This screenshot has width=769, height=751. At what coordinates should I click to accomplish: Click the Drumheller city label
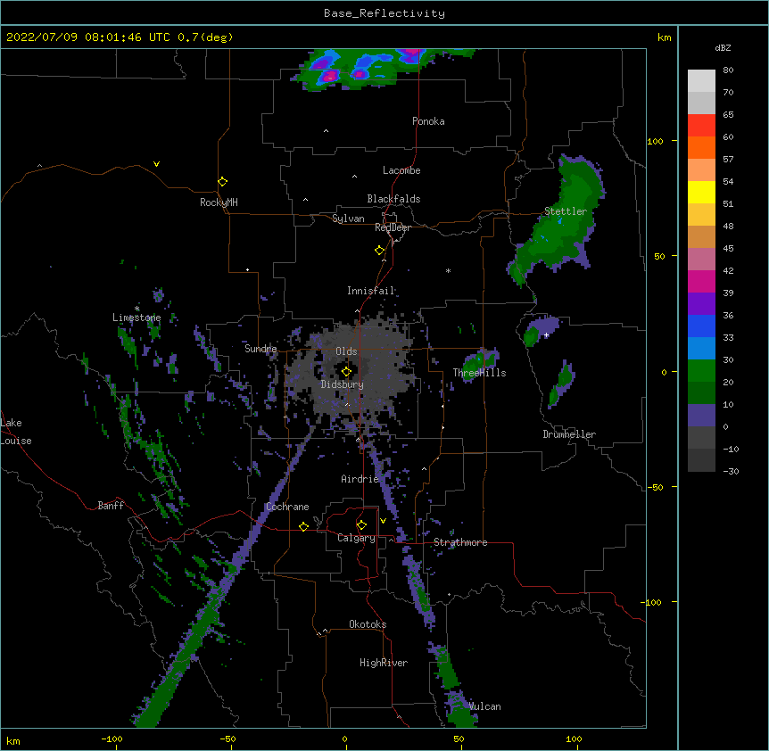(x=569, y=434)
